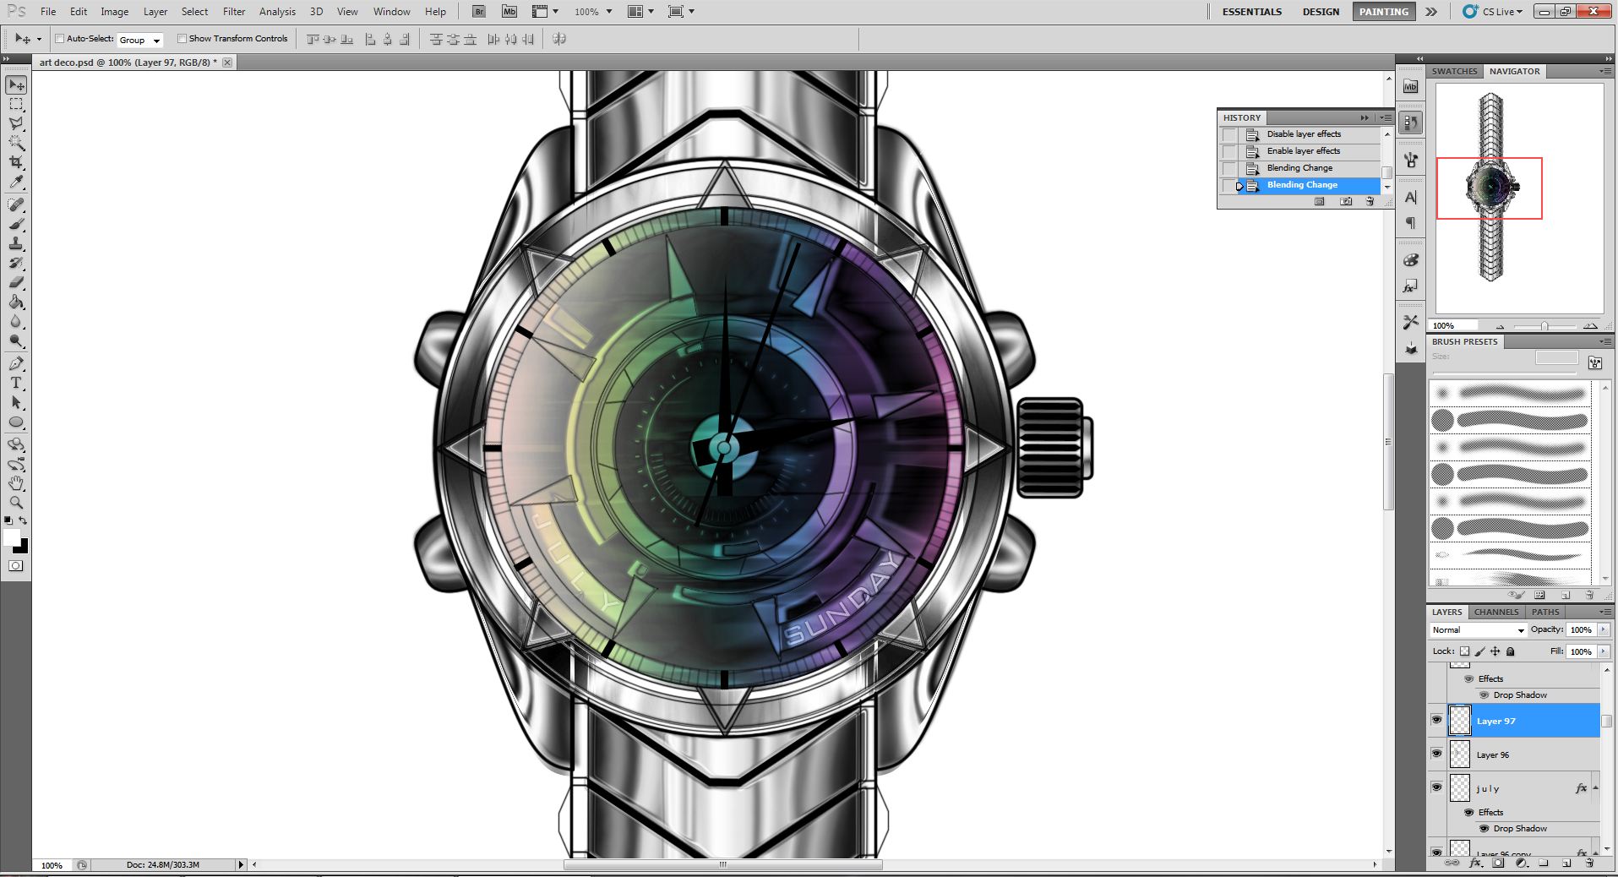This screenshot has height=877, width=1618.
Task: Open the Auto-Select Group dropdown
Action: (140, 40)
